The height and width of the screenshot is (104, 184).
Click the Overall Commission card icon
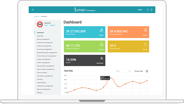click(x=146, y=30)
